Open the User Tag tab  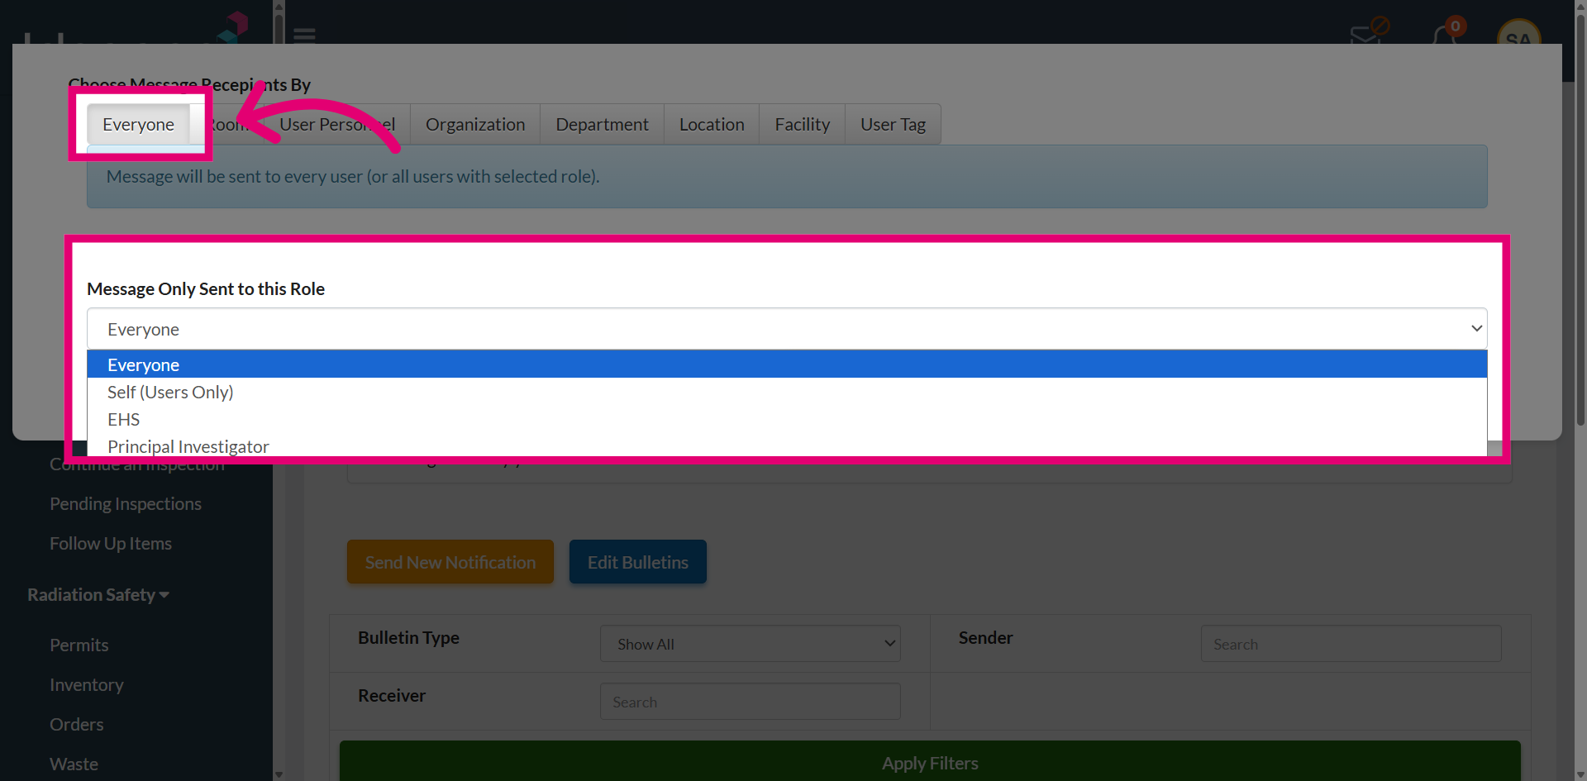(x=893, y=124)
